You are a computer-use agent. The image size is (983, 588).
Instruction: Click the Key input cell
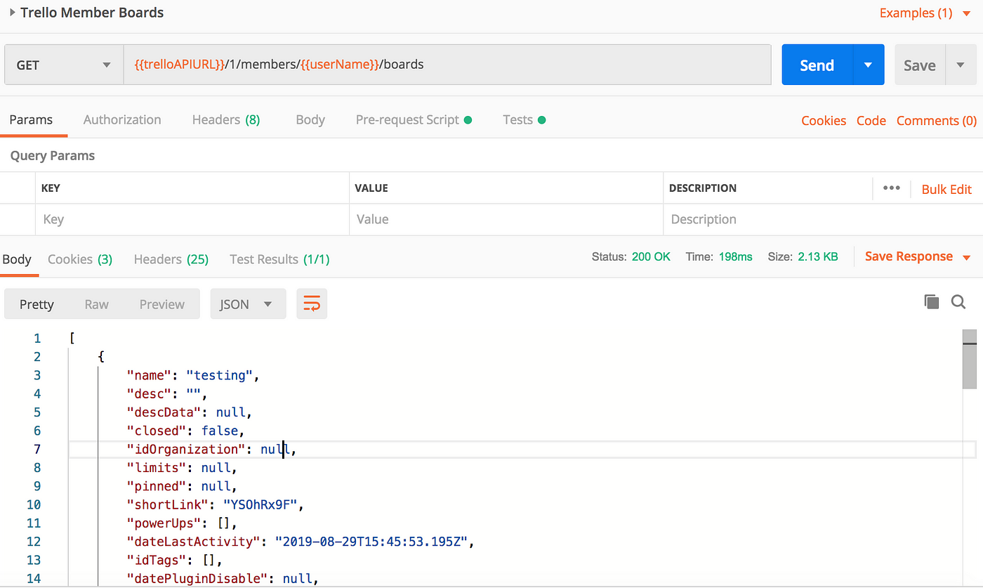point(192,219)
